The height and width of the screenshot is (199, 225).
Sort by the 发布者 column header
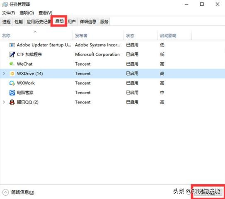(x=99, y=35)
